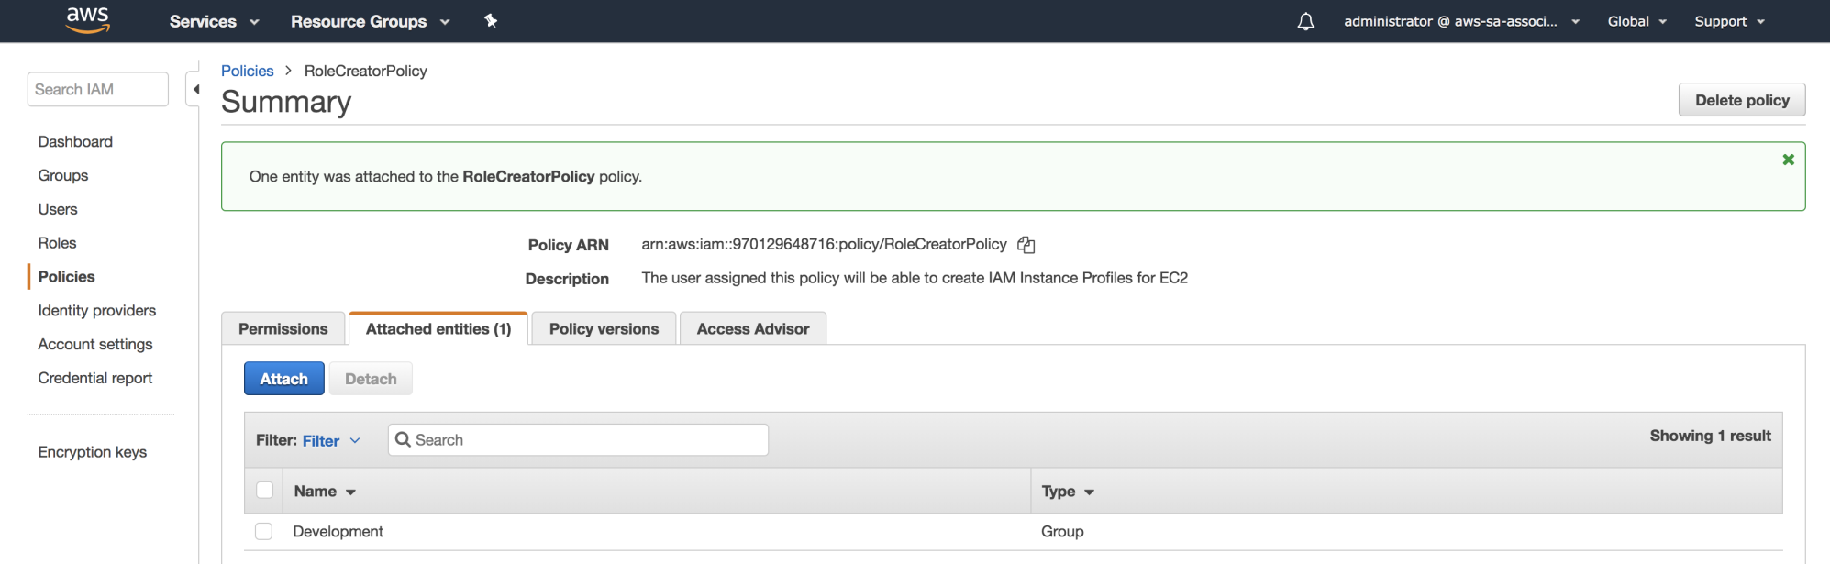Open Identity providers in sidebar
This screenshot has height=564, width=1830.
[x=97, y=311]
